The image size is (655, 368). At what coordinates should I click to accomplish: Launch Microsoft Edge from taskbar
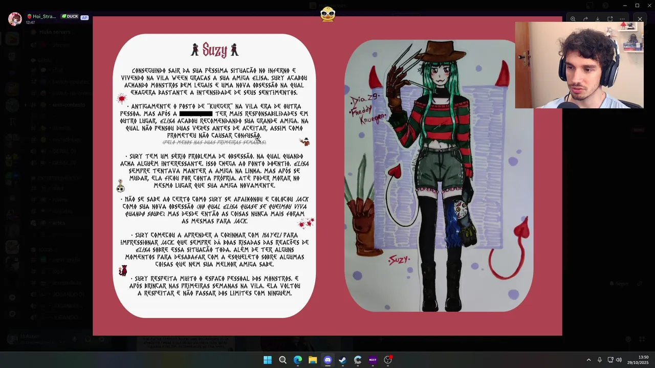[x=298, y=360]
